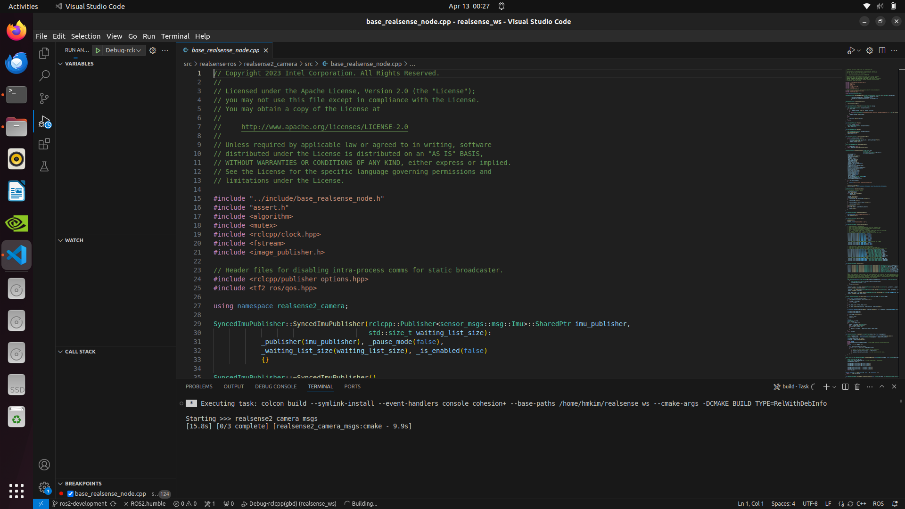Add a new terminal with plus icon
905x509 pixels.
(x=826, y=386)
